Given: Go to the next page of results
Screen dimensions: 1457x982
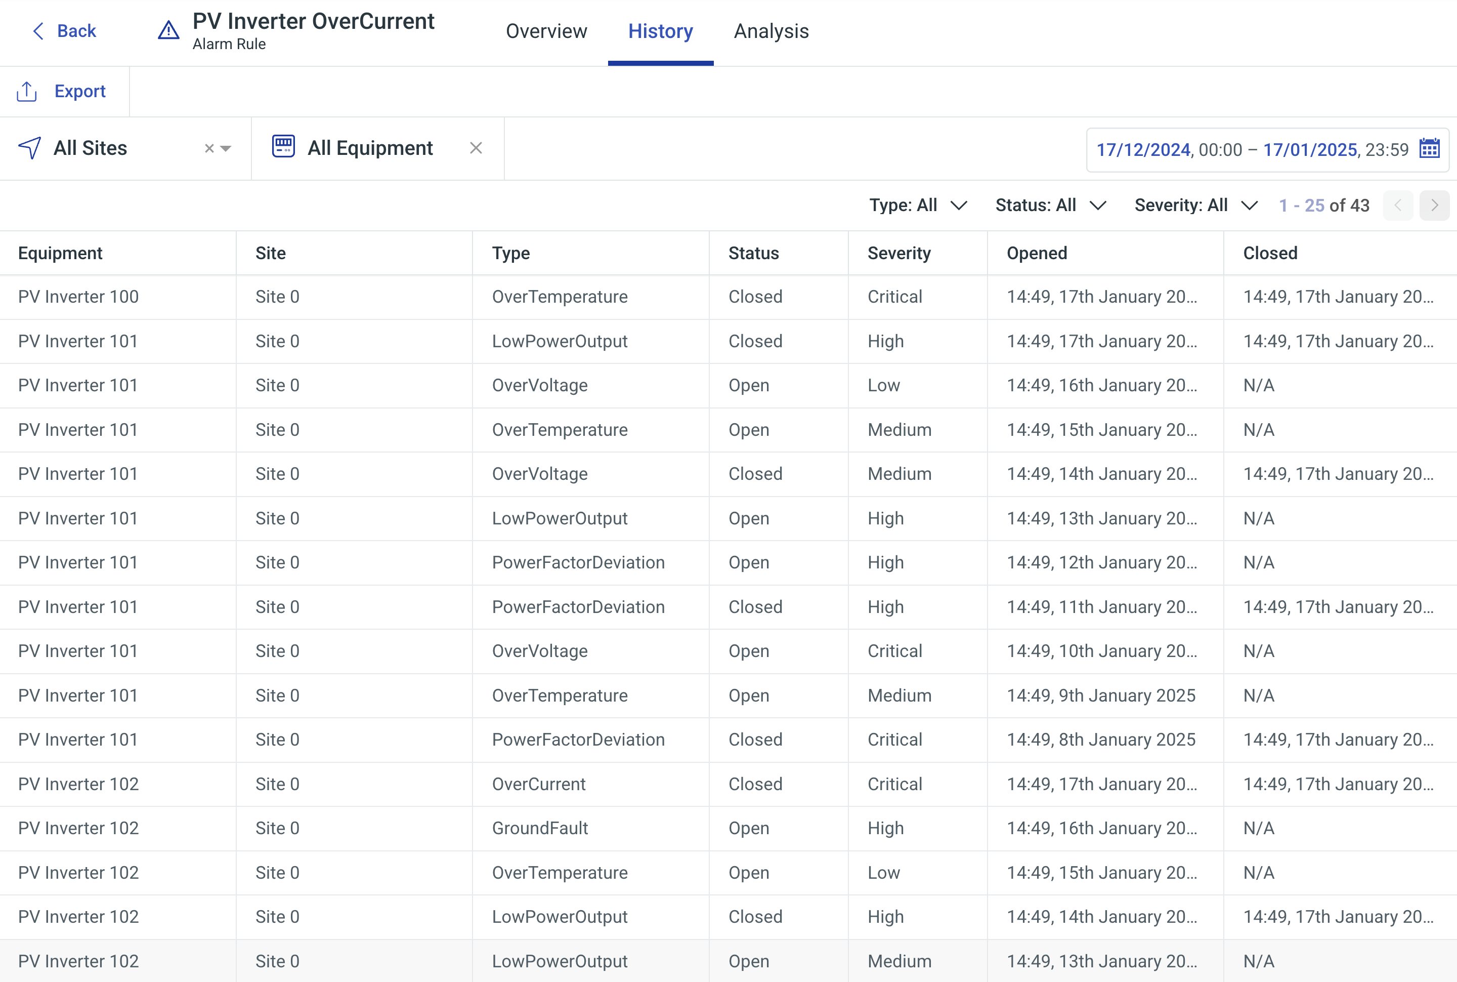Looking at the screenshot, I should tap(1434, 206).
